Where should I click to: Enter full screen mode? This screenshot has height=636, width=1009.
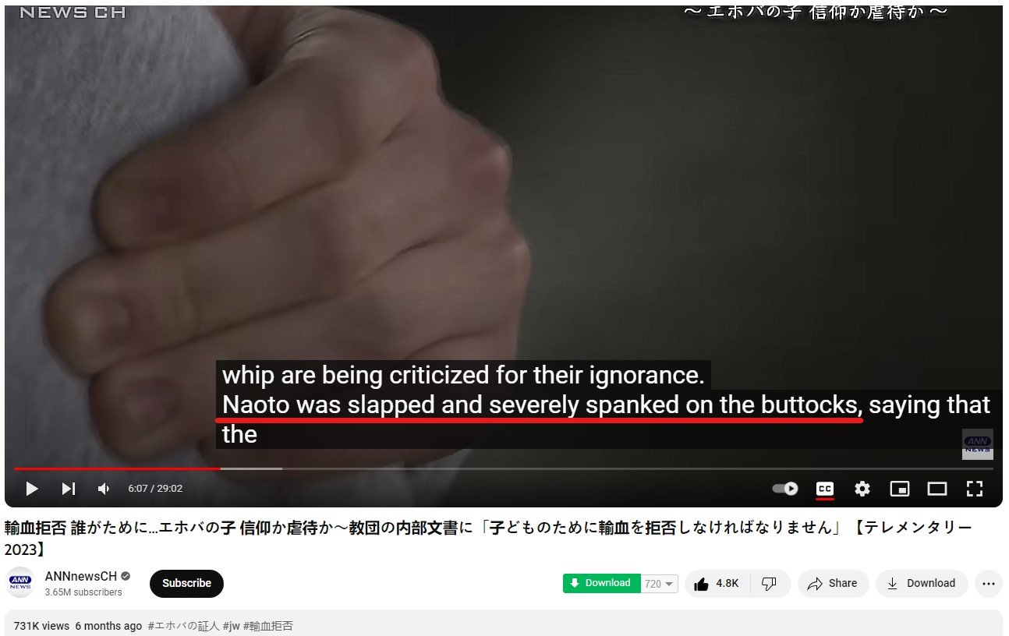click(x=975, y=489)
